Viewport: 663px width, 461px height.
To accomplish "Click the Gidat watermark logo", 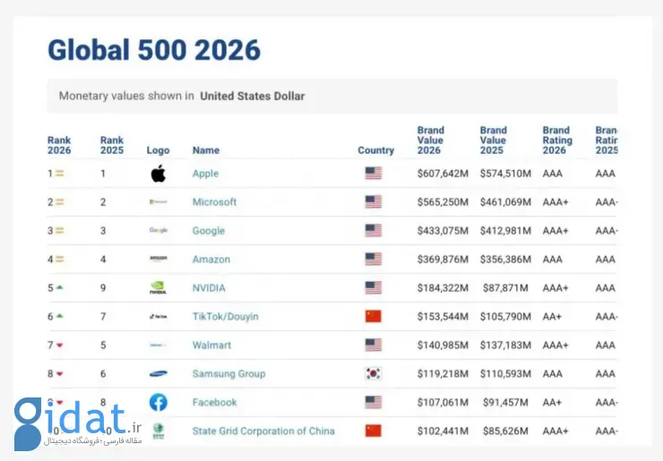I will coord(79,420).
